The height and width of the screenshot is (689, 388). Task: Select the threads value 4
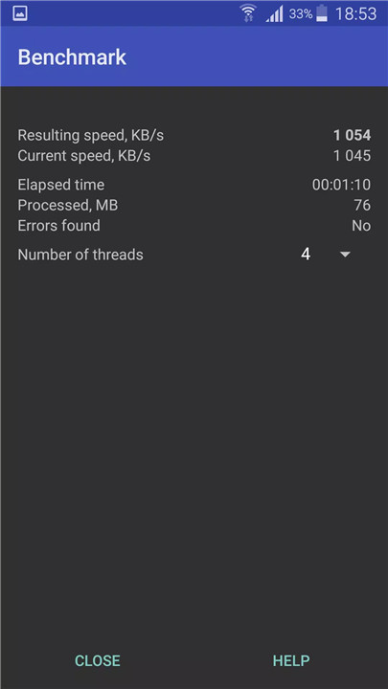point(306,254)
